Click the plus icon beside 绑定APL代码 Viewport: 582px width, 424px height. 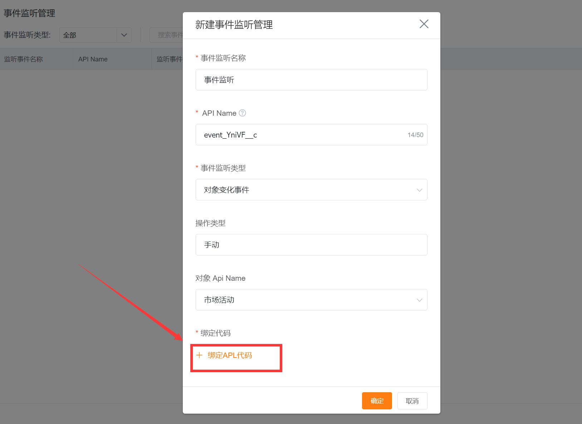(x=199, y=355)
